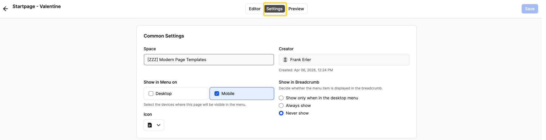
Task: Select the 'Never show' radio button
Action: [281, 113]
